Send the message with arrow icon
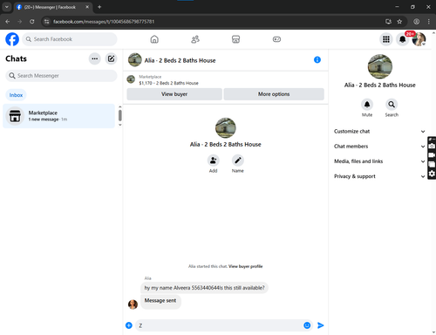The width and height of the screenshot is (436, 335). coord(320,325)
